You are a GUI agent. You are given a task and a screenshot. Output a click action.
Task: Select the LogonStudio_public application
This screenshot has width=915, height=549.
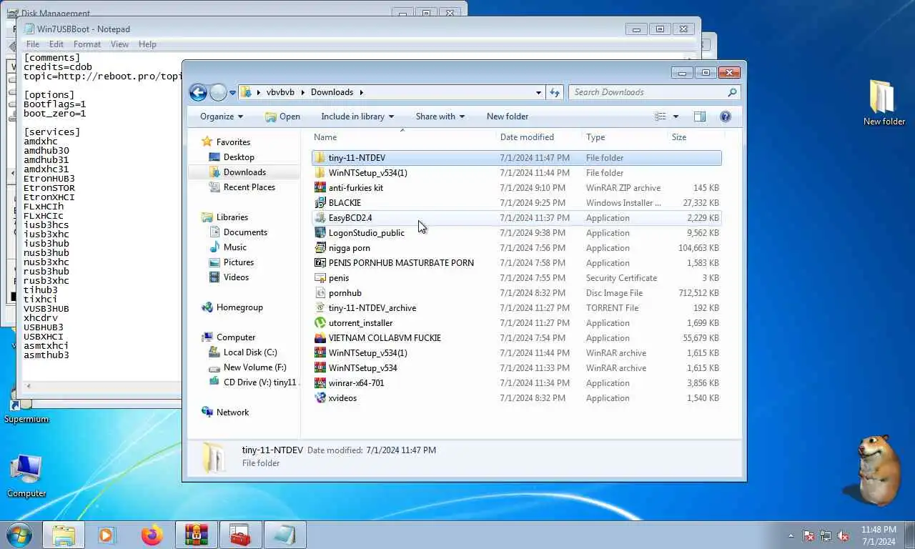pos(517,233)
